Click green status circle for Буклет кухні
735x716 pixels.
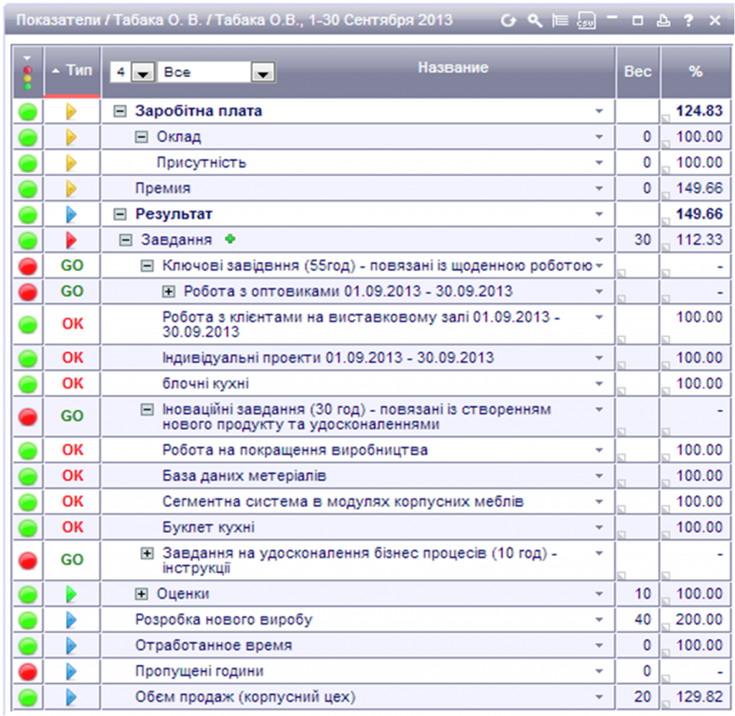(28, 528)
